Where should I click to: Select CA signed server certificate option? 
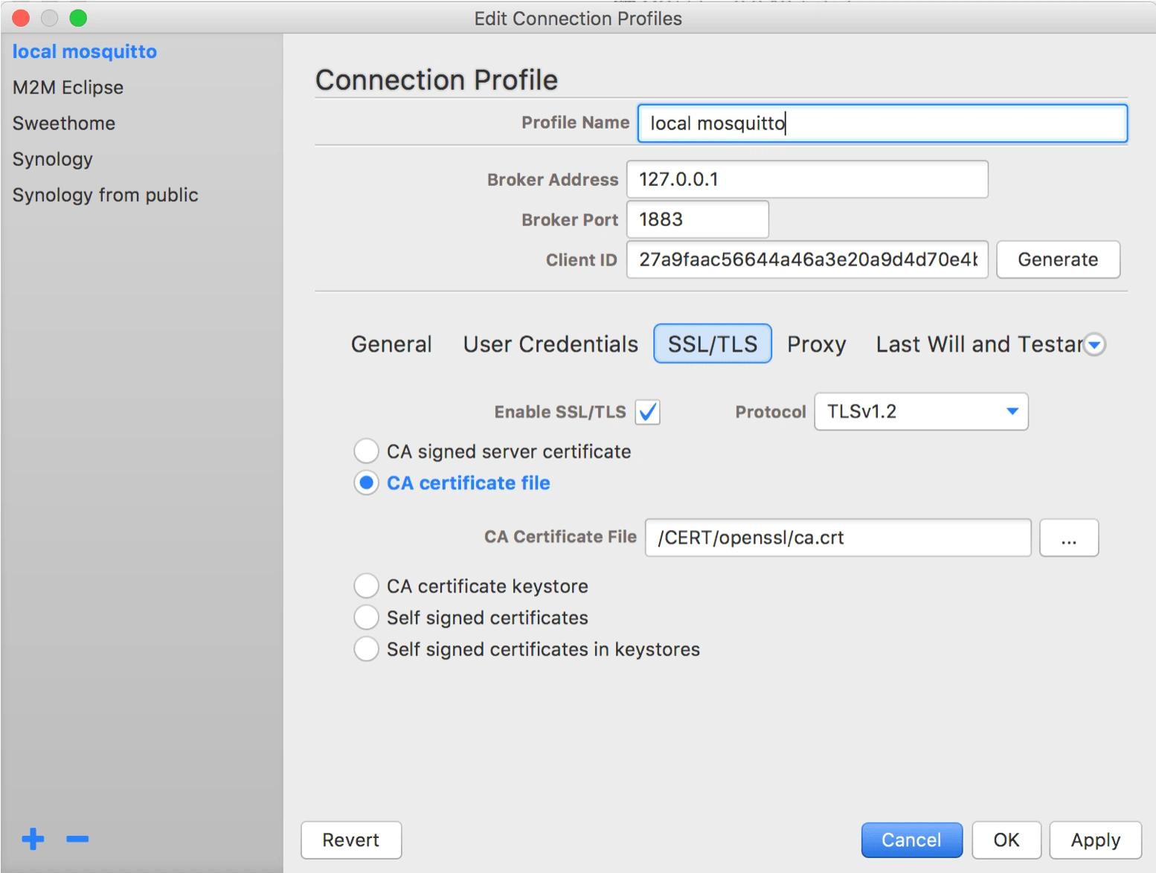pos(366,451)
